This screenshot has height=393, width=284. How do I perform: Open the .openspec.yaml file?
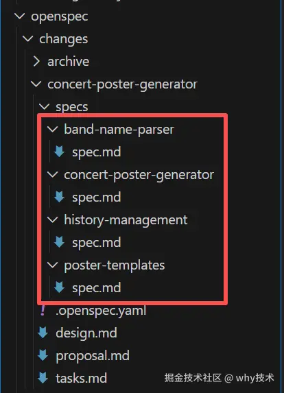point(101,311)
